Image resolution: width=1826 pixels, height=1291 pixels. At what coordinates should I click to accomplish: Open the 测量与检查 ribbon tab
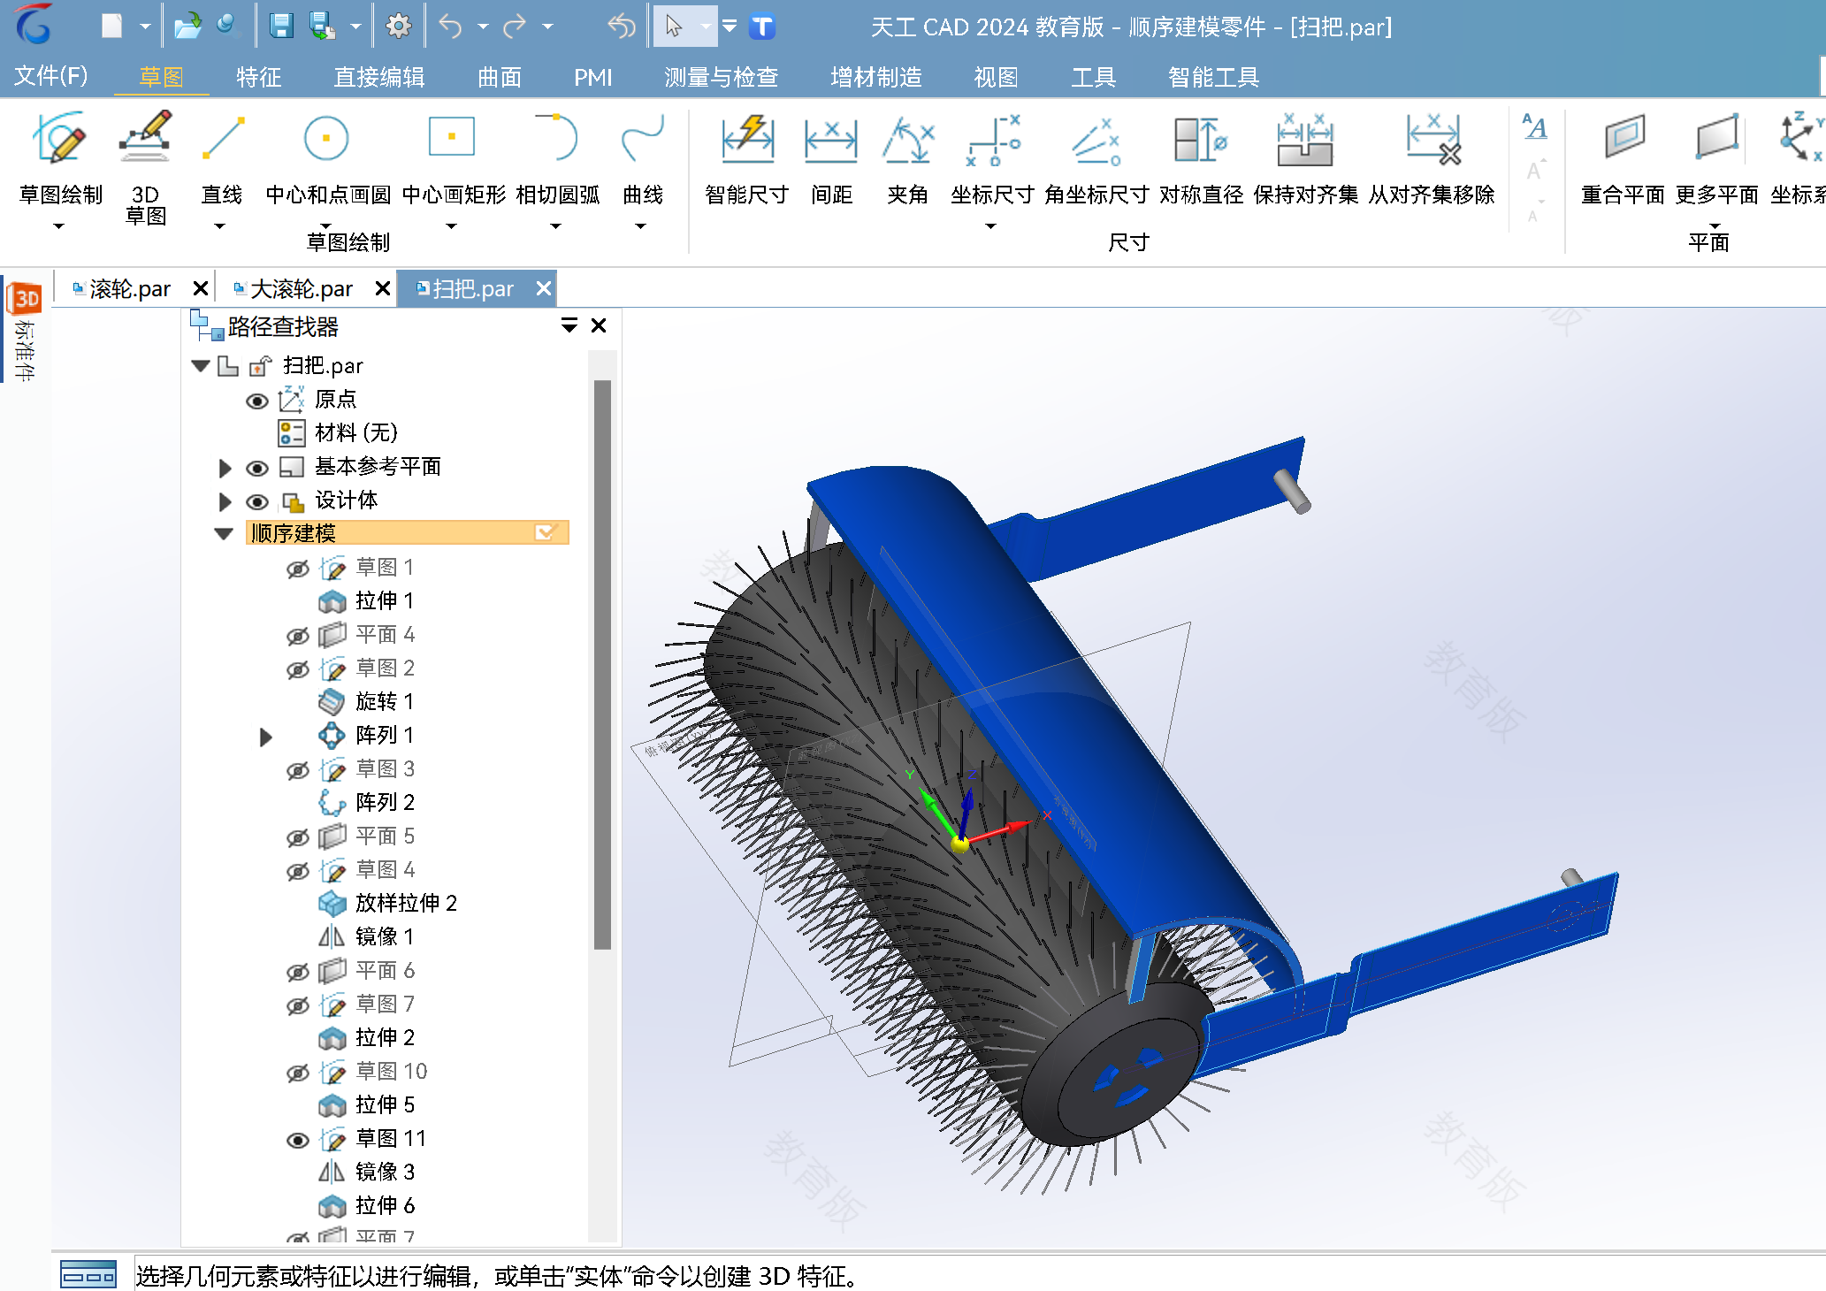721,77
